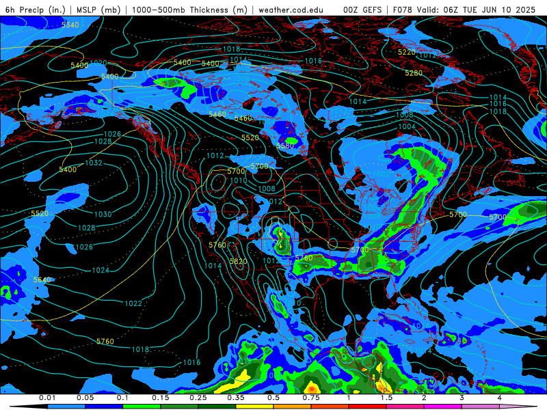The width and height of the screenshot is (547, 410).
Task: Select the red 1–1.5 legend swatch
Action: pyautogui.click(x=368, y=407)
